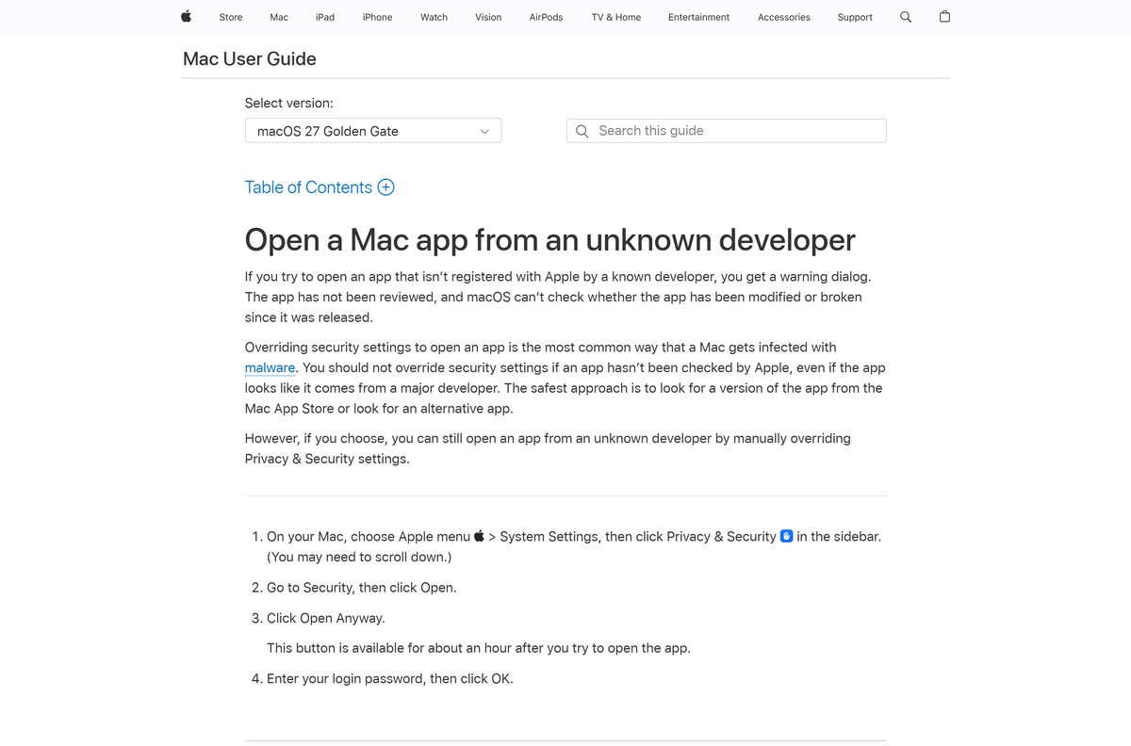1131x746 pixels.
Task: Click the Privacy & Security hand icon
Action: (786, 536)
